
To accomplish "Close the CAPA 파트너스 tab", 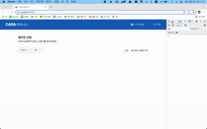I will [46, 7].
